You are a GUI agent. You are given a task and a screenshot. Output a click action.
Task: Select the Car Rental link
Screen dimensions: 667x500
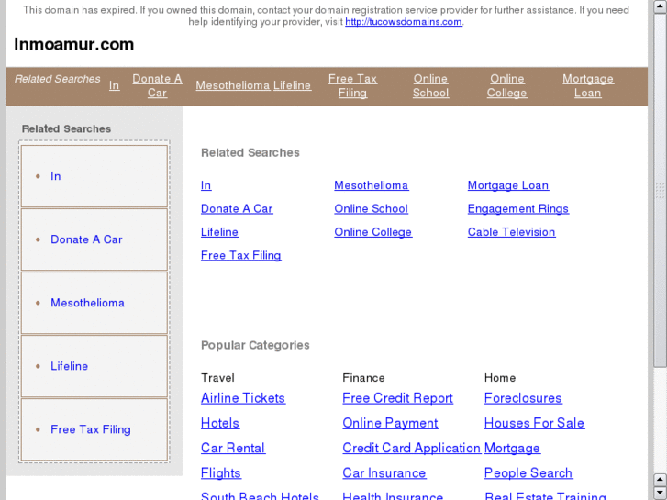pyautogui.click(x=233, y=448)
